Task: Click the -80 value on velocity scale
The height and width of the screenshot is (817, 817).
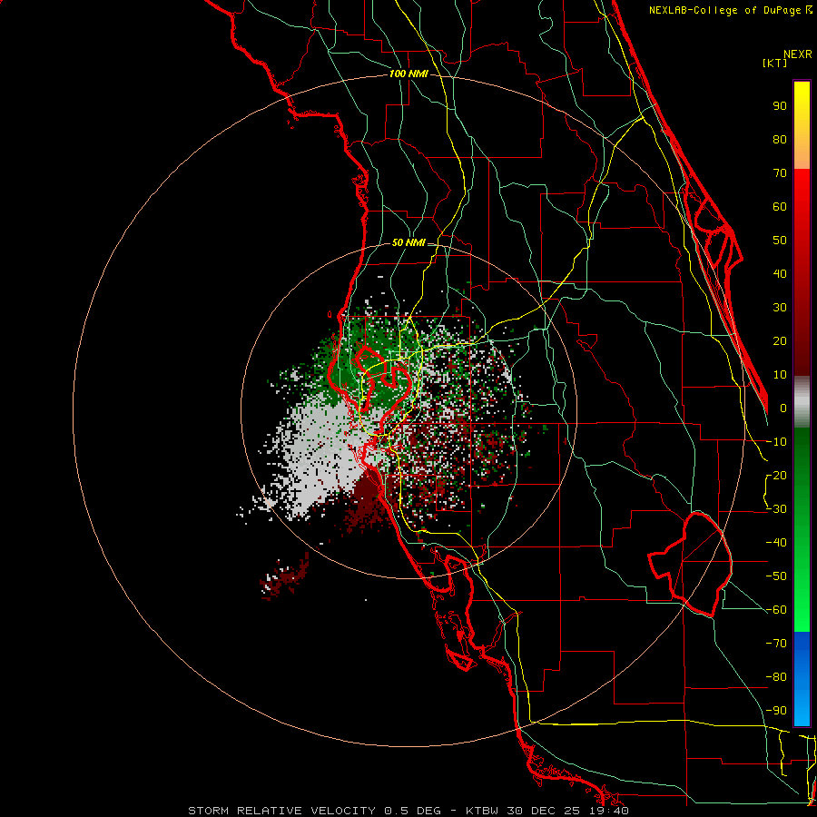Action: (776, 677)
